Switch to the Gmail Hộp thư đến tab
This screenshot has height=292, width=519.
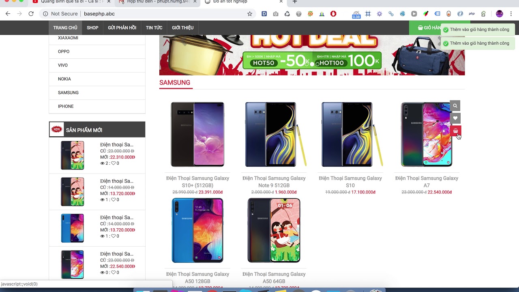pyautogui.click(x=158, y=2)
